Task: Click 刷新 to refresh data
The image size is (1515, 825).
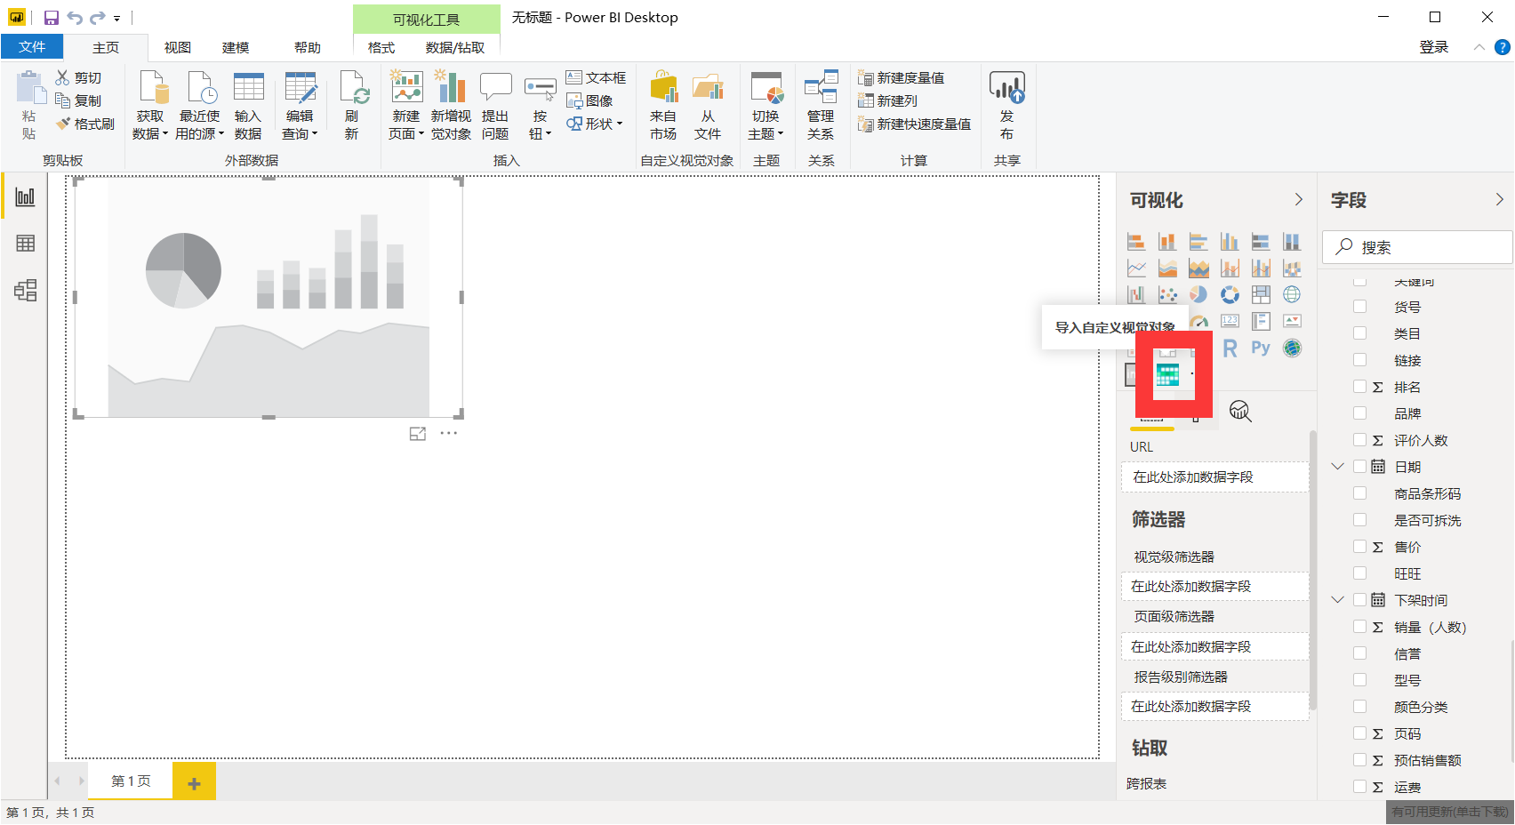Action: point(353,105)
